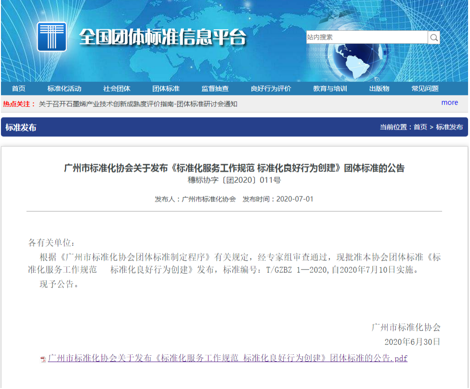Click 标准发布 in the breadcrumb path
The height and width of the screenshot is (389, 470).
coord(449,127)
